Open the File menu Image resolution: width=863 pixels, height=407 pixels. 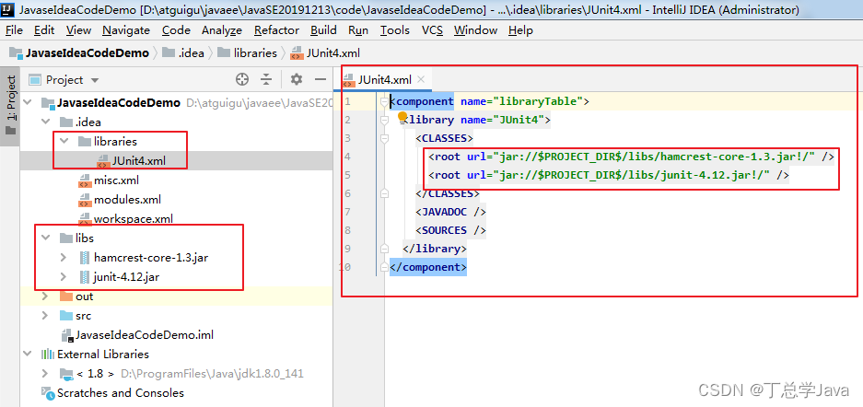(x=14, y=30)
